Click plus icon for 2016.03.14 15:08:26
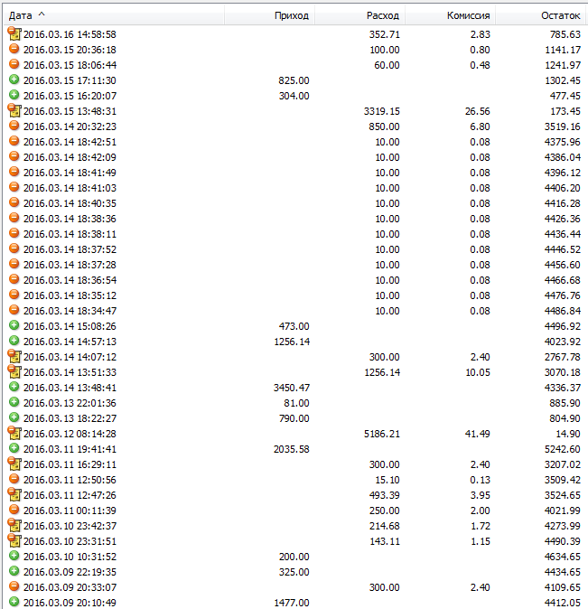This screenshot has width=588, height=609. coord(14,325)
